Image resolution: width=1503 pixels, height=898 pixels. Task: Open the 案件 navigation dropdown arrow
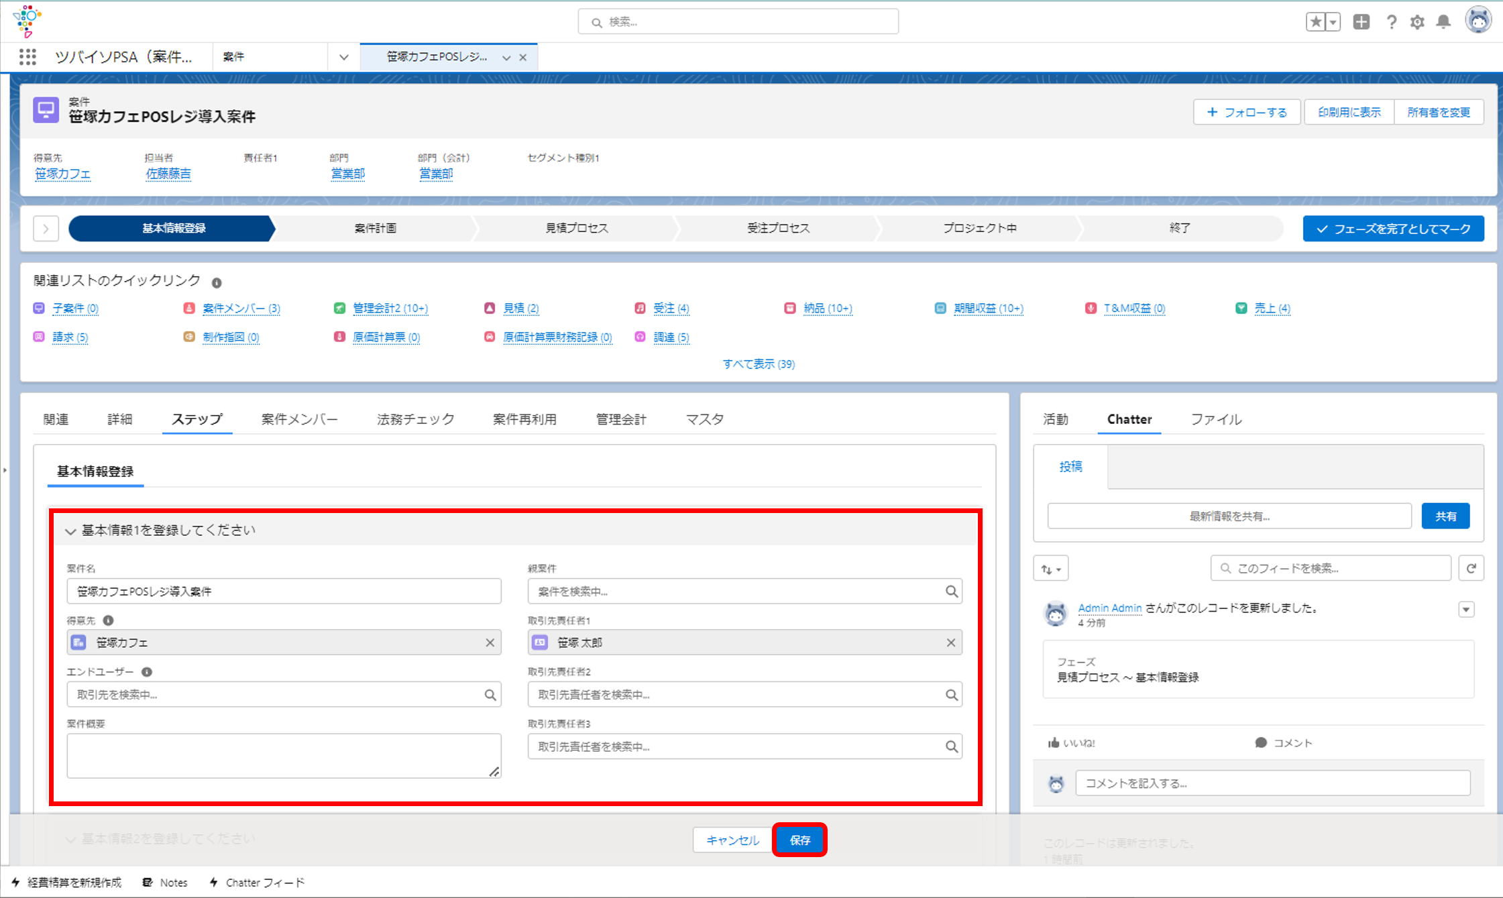coord(343,57)
